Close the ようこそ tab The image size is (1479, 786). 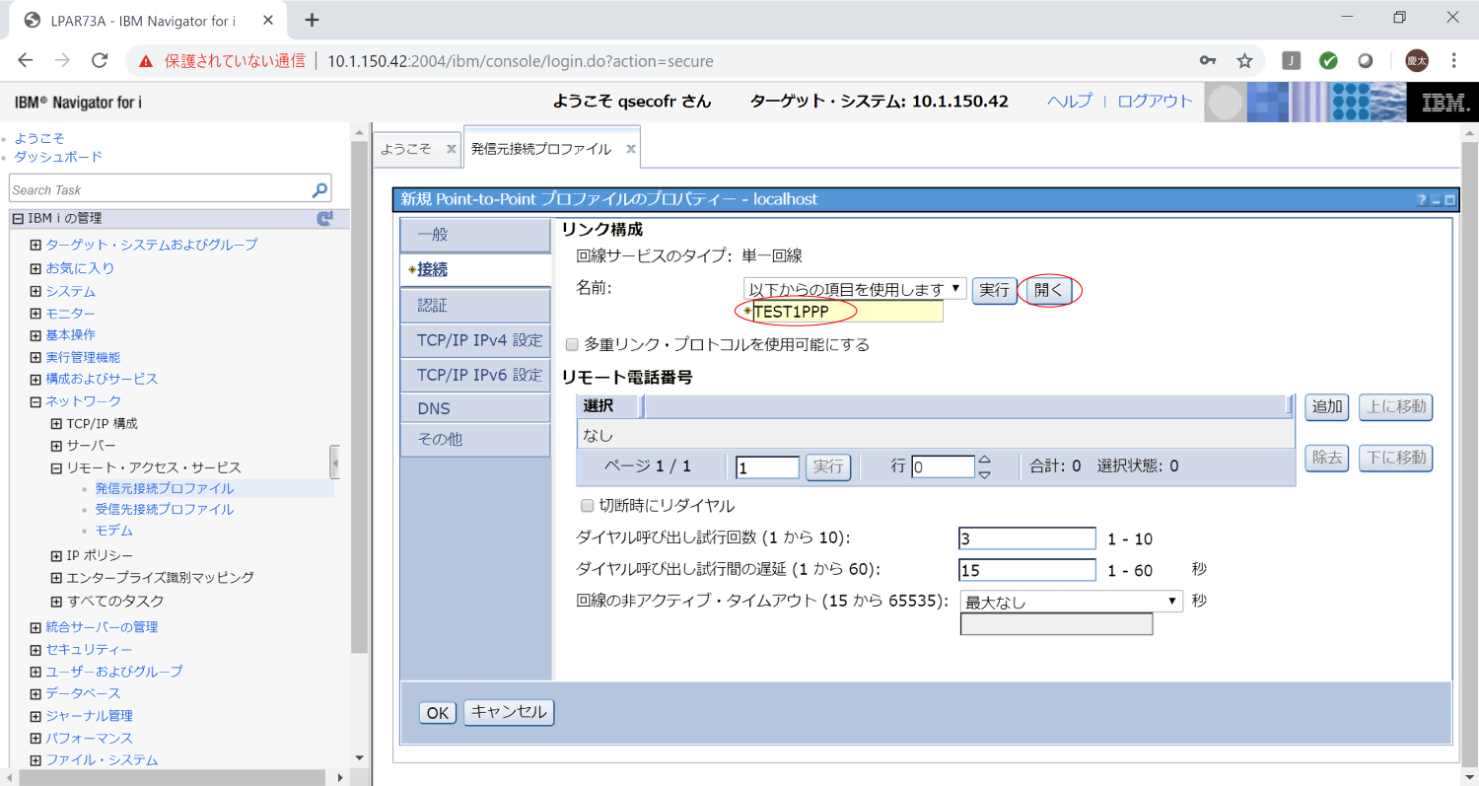tap(451, 149)
